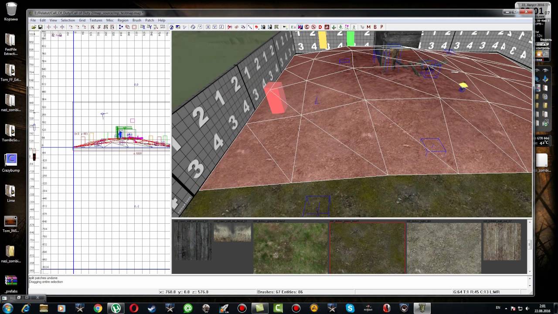Toggle the M toolbar button
The width and height of the screenshot is (558, 314).
click(x=368, y=27)
